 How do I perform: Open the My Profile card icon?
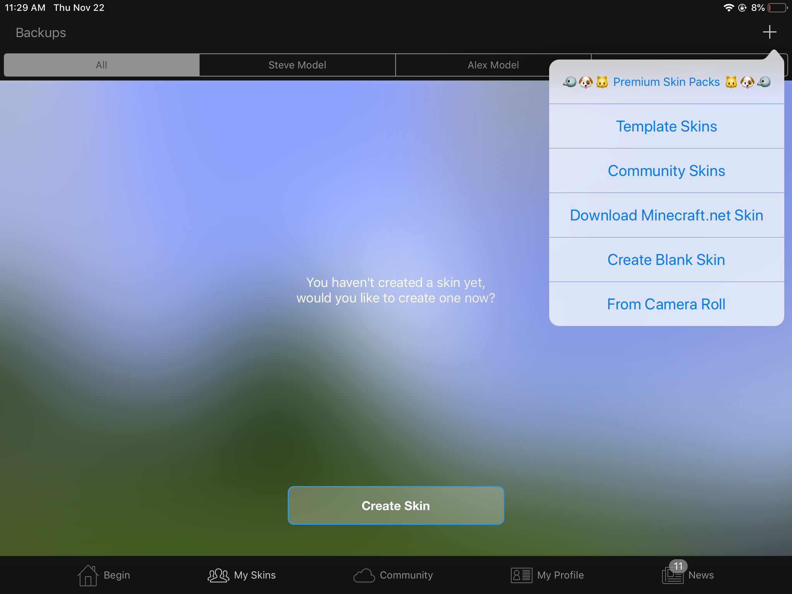(521, 575)
